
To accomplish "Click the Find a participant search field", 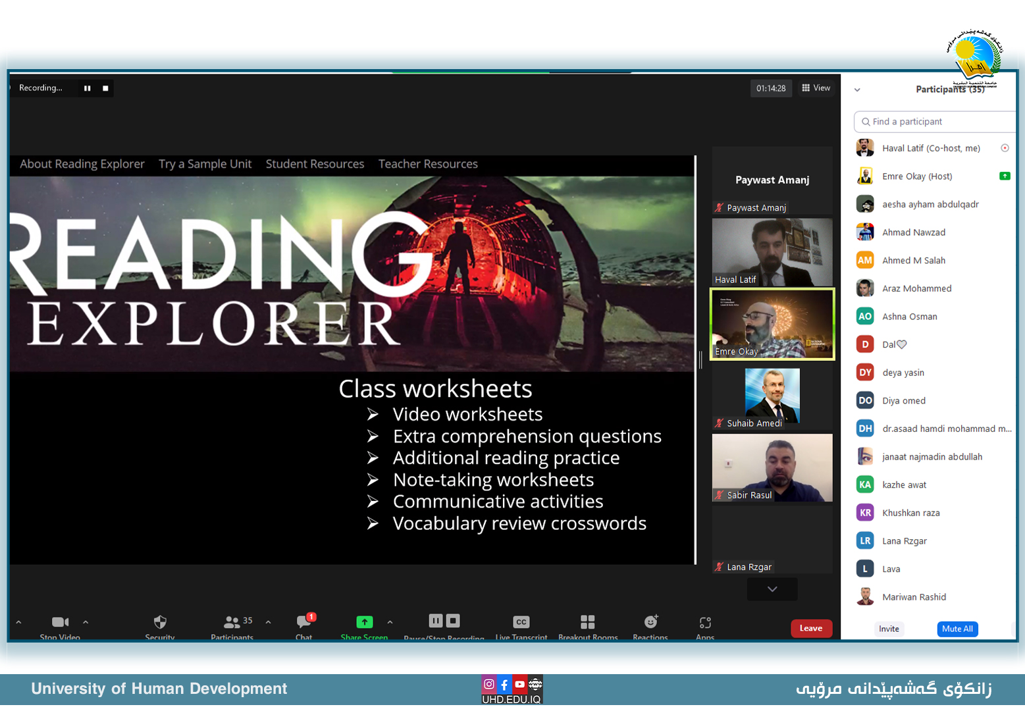I will 935,122.
